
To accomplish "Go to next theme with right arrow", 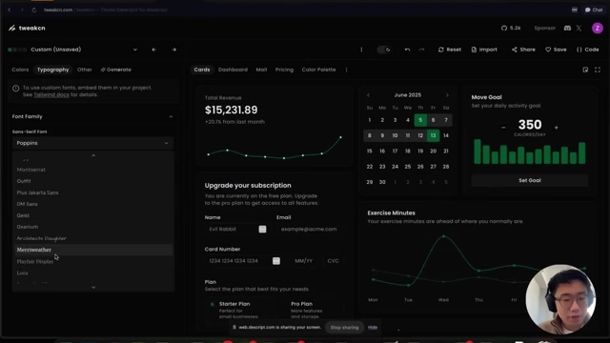I will tap(173, 50).
